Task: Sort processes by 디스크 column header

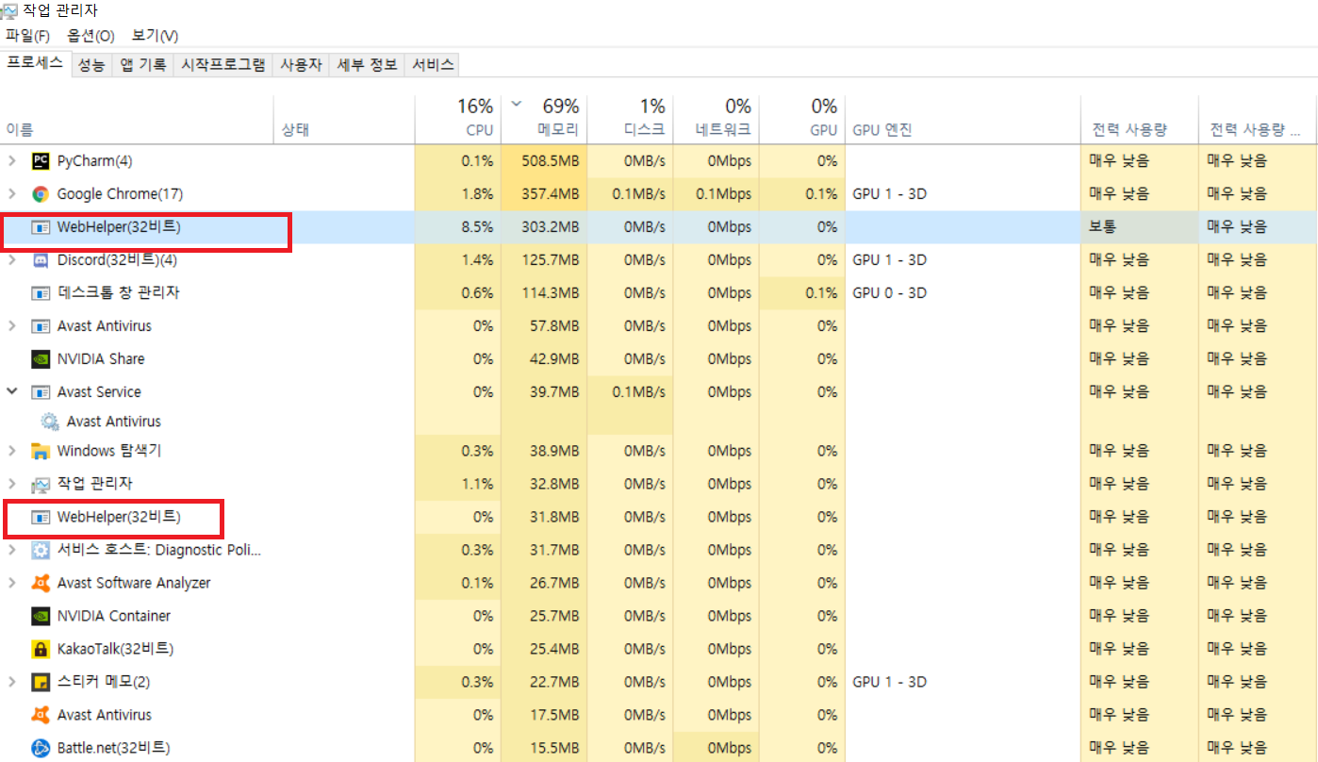Action: point(630,120)
